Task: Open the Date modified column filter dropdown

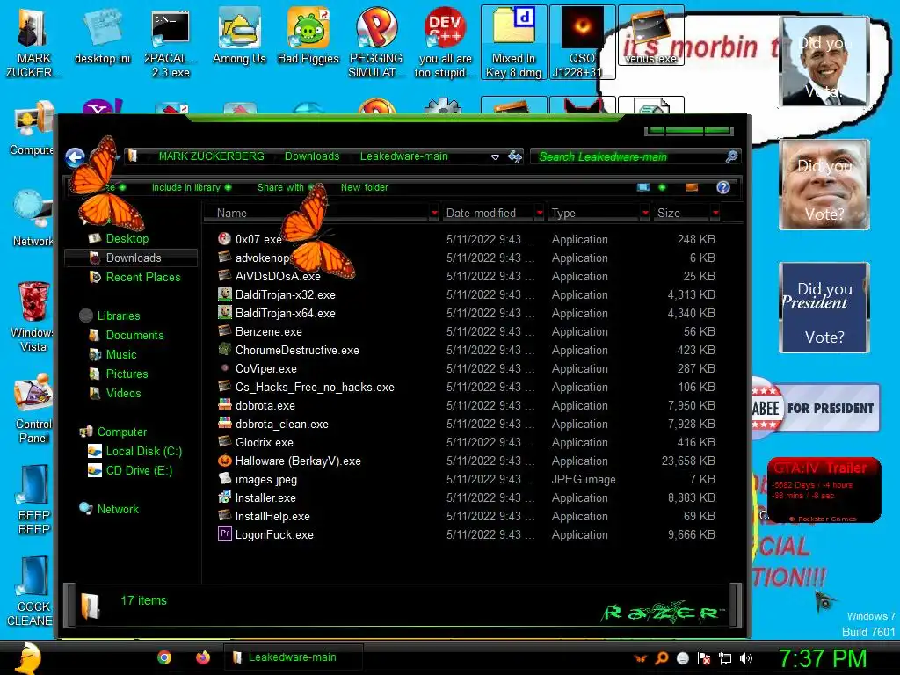Action: click(x=540, y=213)
